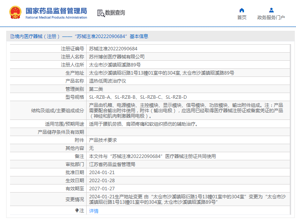Click the product name 温热低周波治疗仪
The image size is (296, 221).
pos(107,81)
